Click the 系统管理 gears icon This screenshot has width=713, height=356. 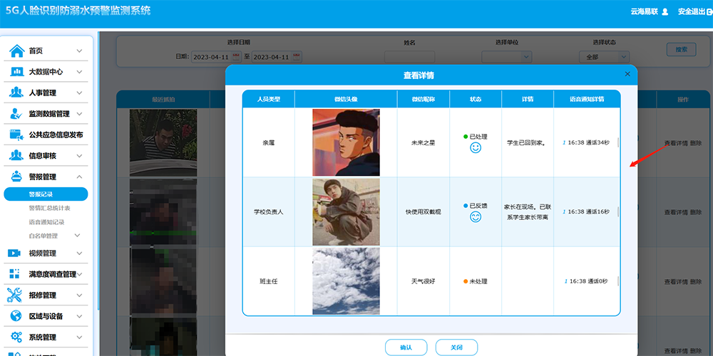(x=16, y=337)
